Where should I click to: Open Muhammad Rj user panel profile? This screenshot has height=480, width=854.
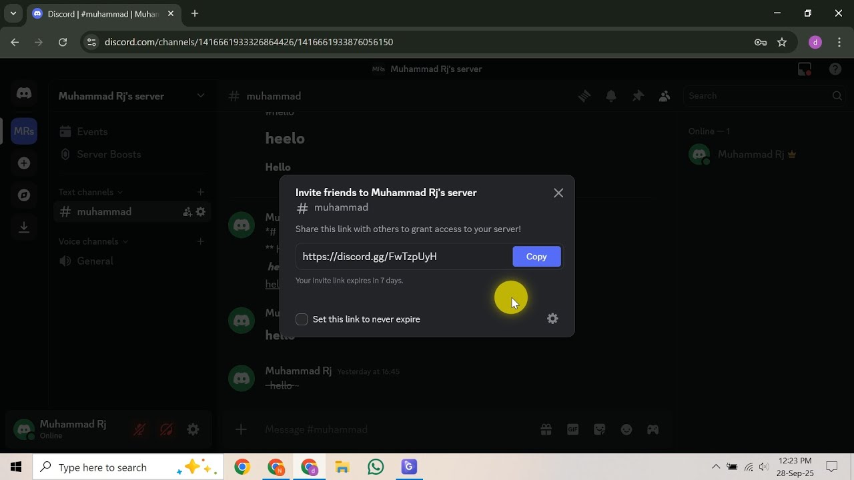(x=67, y=429)
